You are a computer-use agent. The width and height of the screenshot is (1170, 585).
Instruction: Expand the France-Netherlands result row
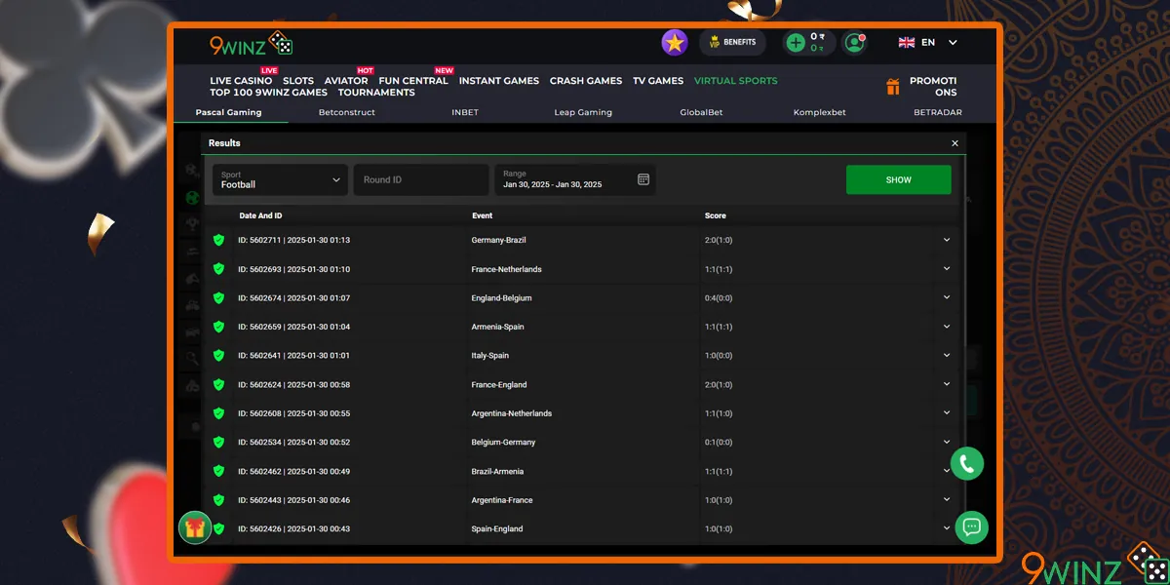point(947,269)
